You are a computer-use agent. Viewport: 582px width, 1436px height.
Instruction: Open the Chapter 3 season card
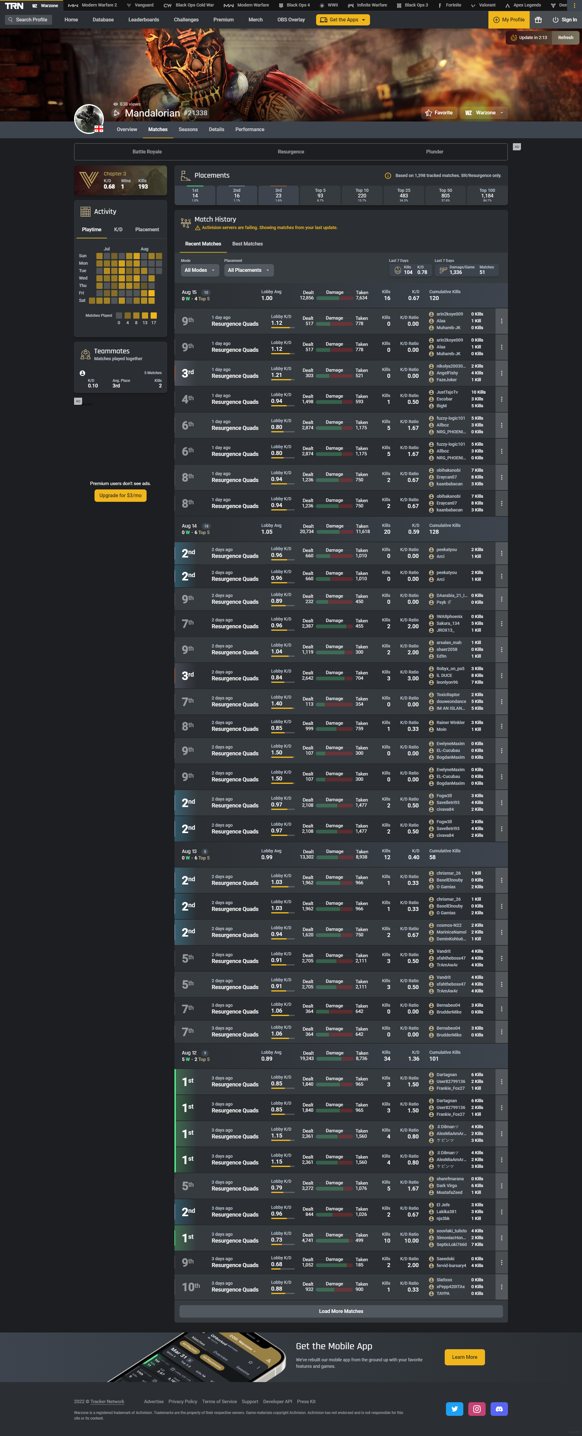(x=121, y=180)
